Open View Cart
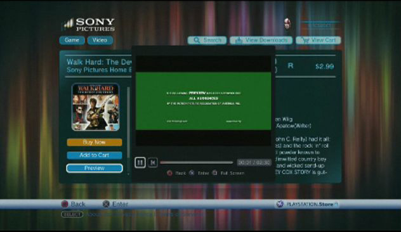 (x=318, y=41)
